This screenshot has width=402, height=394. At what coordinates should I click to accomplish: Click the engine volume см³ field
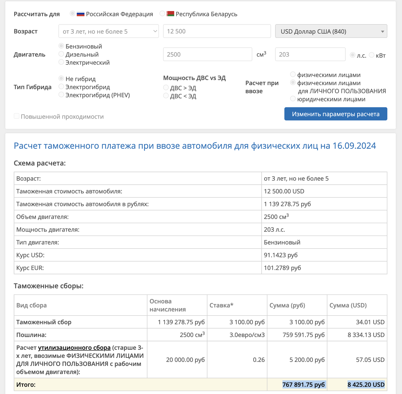tap(207, 54)
